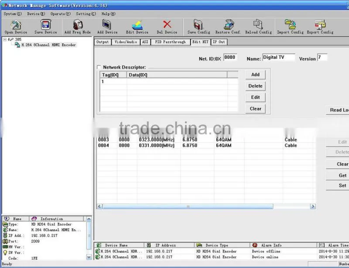Click into the Net. ID field
Viewport: 349px width, 268px height.
point(230,57)
